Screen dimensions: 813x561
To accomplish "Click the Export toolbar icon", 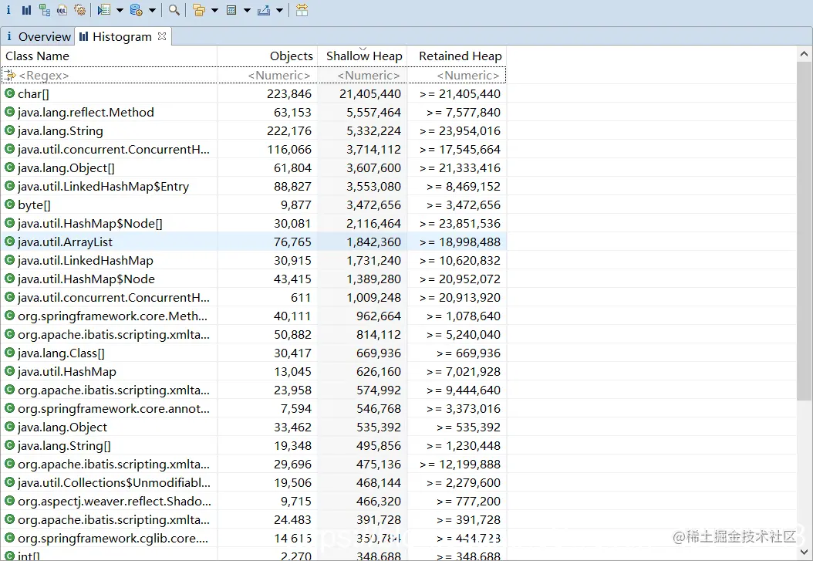I will click(264, 10).
